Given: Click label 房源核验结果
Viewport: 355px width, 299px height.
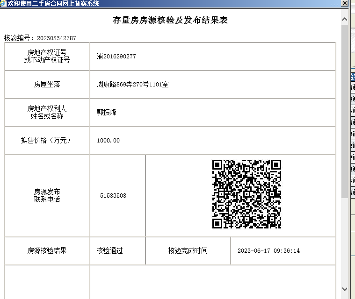Looking at the screenshot, I should pos(47,250).
